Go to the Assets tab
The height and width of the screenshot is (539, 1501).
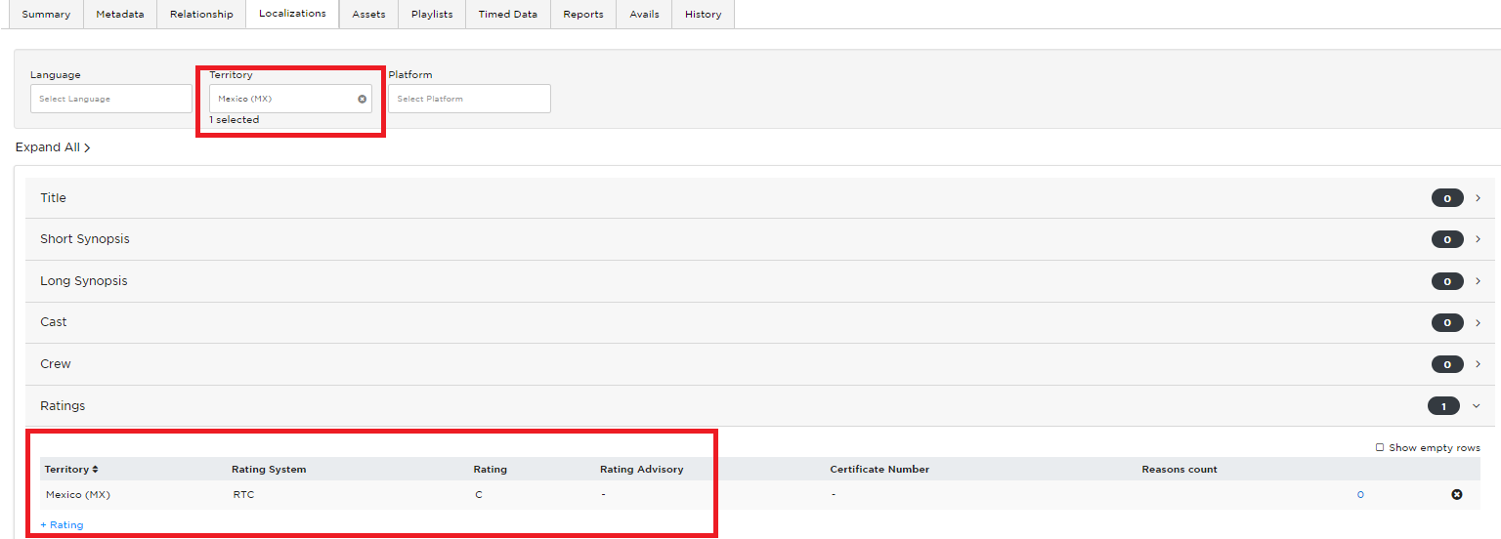368,14
